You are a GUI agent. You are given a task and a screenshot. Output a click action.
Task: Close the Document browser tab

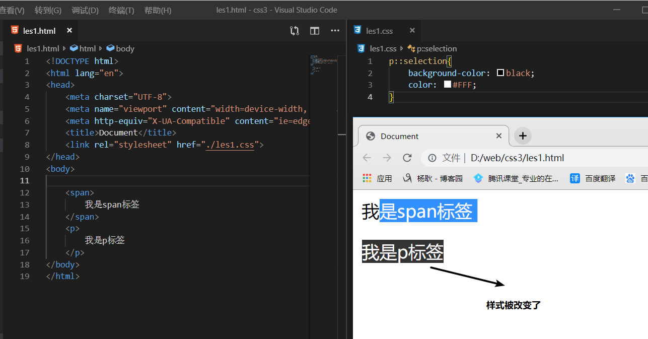[x=498, y=136]
